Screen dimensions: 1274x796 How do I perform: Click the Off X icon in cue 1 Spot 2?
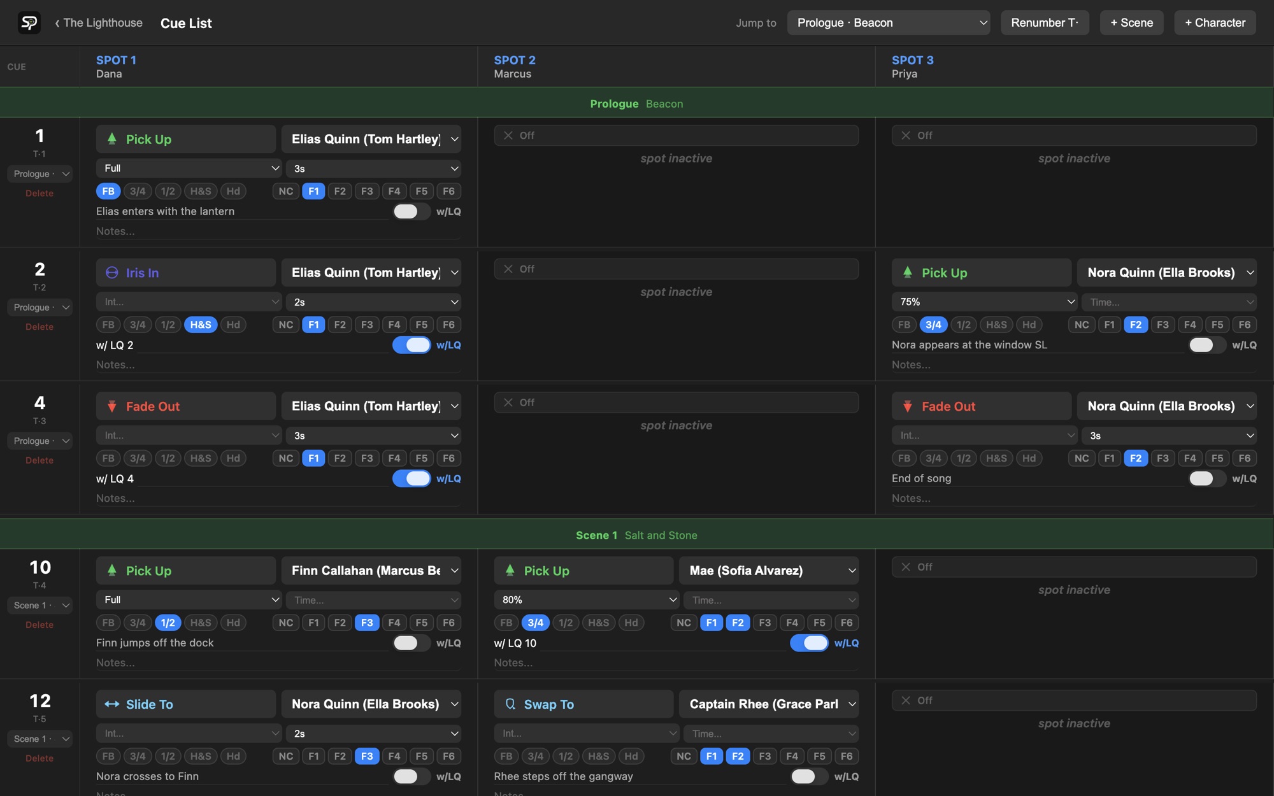tap(508, 136)
